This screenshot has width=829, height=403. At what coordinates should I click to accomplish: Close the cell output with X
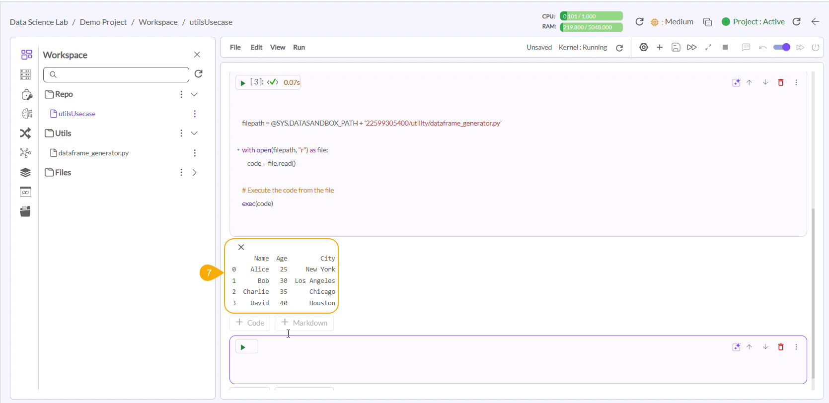point(241,247)
